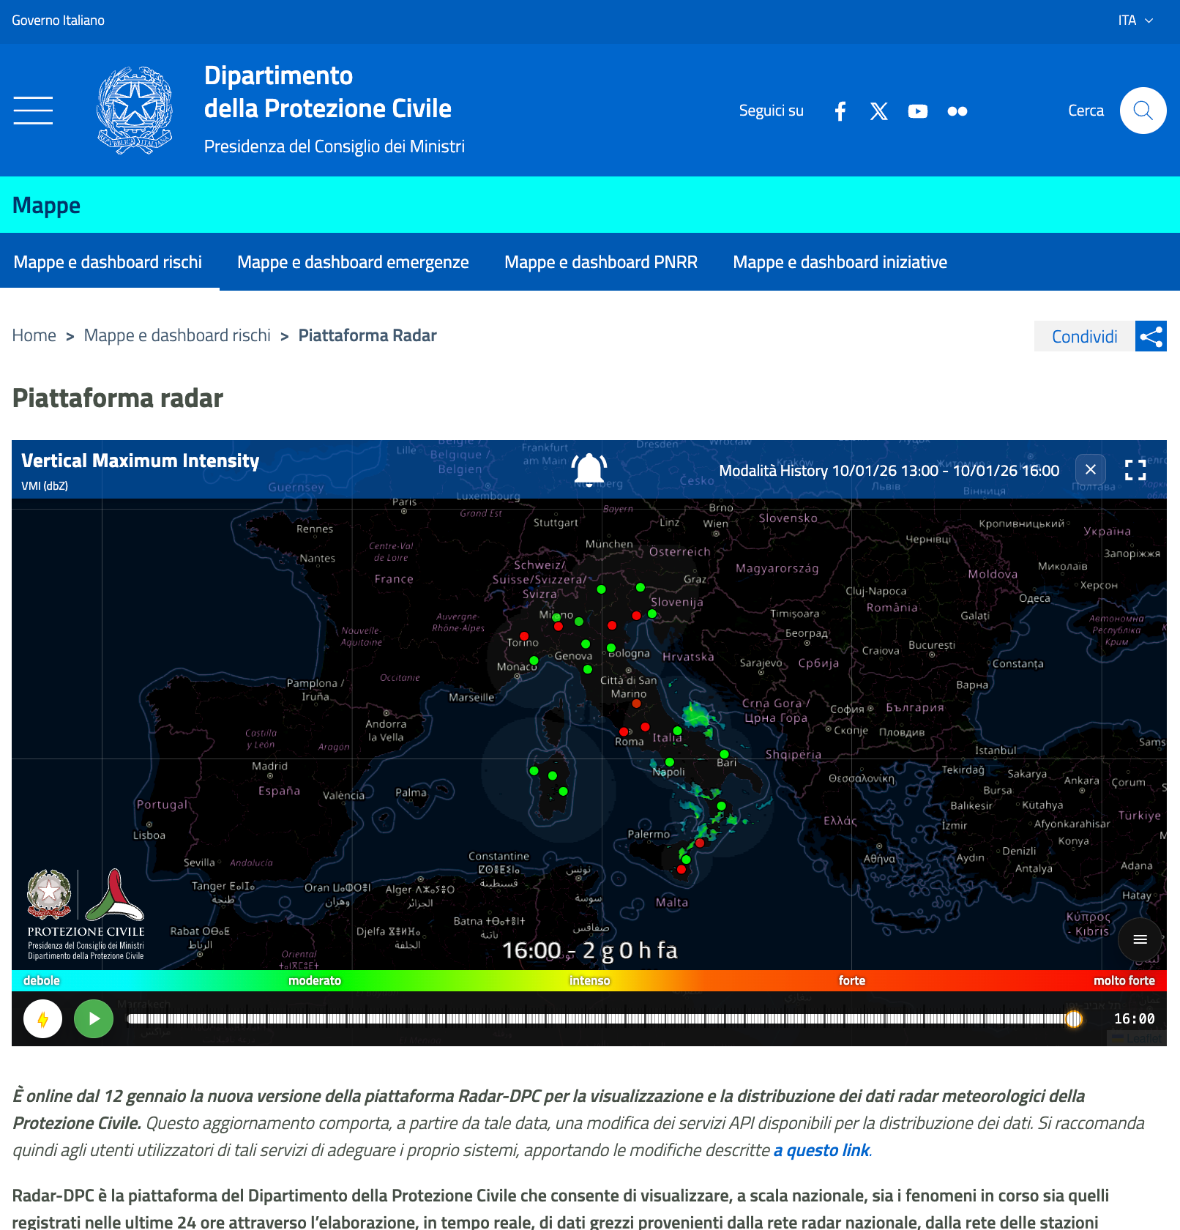This screenshot has width=1180, height=1230.
Task: Go to Home in the breadcrumb
Action: 34,335
